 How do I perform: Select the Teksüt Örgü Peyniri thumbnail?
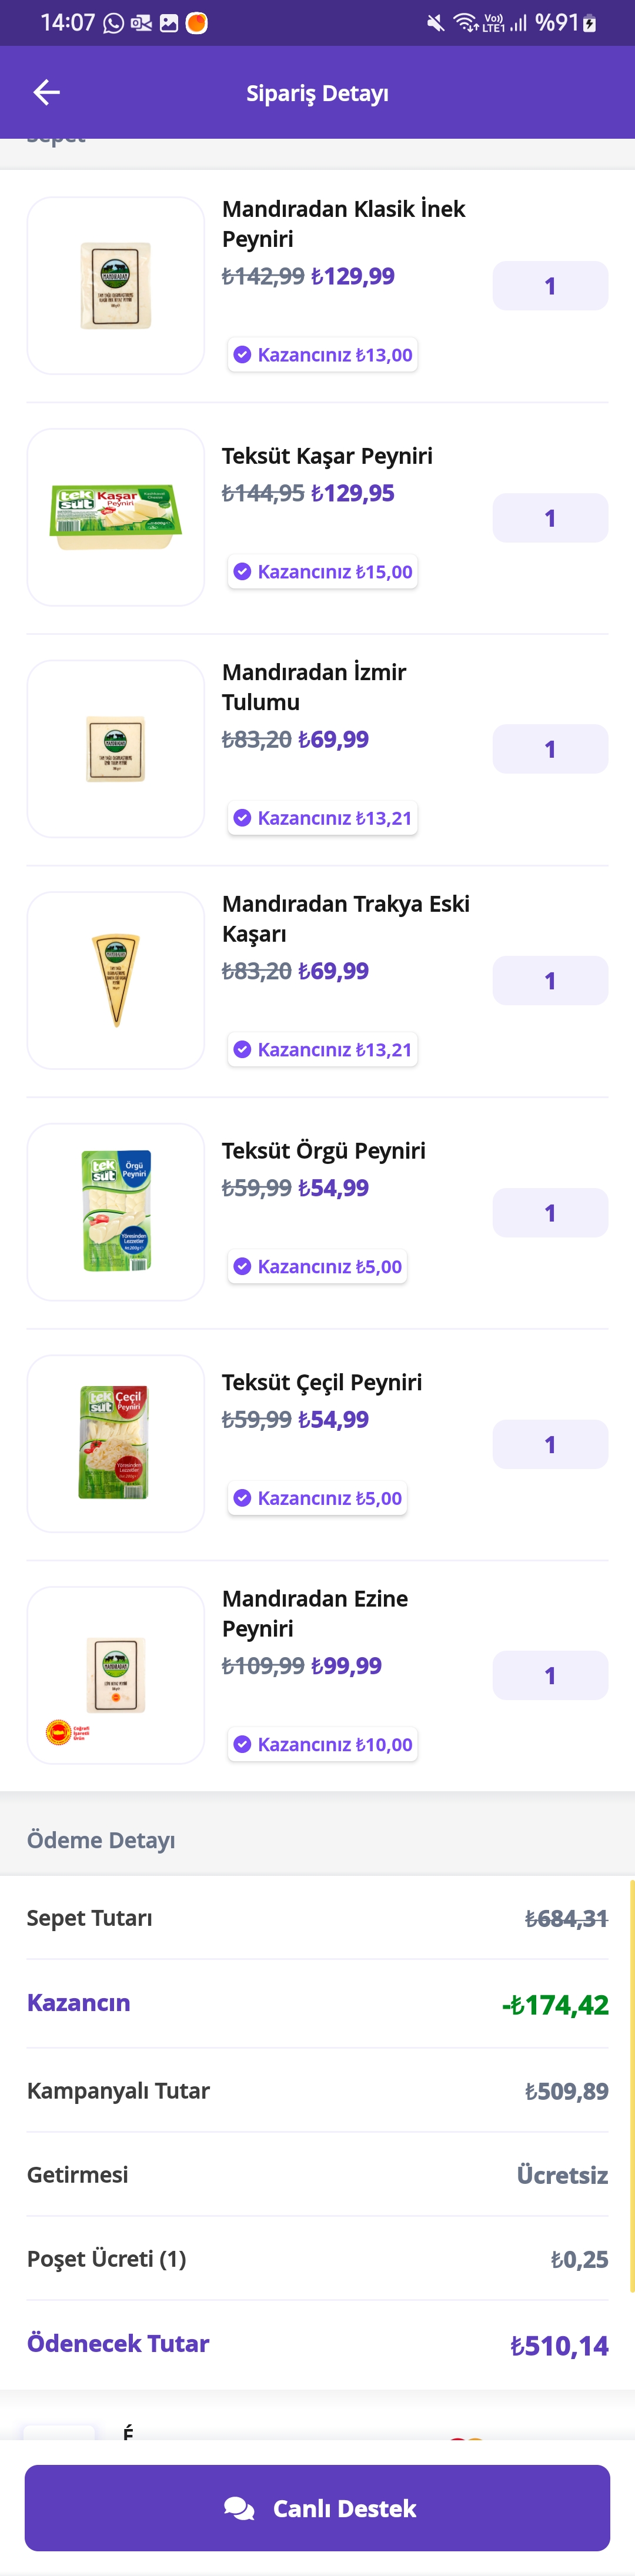pyautogui.click(x=116, y=1212)
